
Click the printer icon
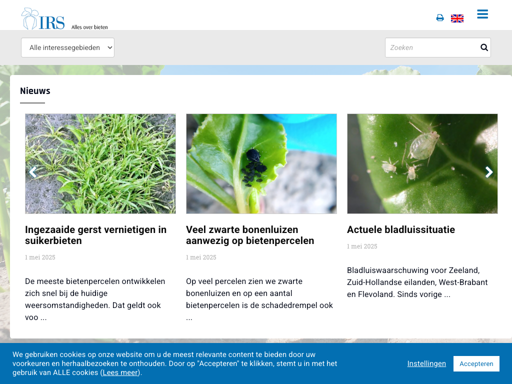[440, 18]
